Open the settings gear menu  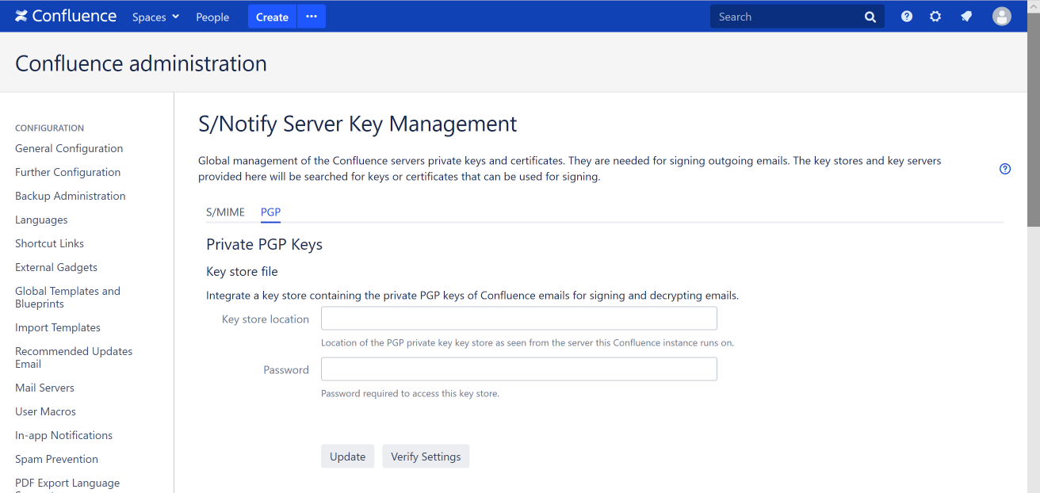point(935,17)
